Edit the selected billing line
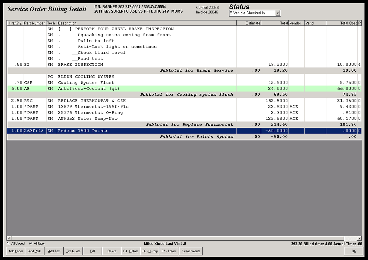 (x=92, y=251)
